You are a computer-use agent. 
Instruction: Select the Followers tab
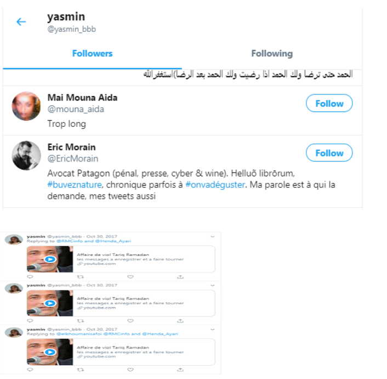(92, 53)
